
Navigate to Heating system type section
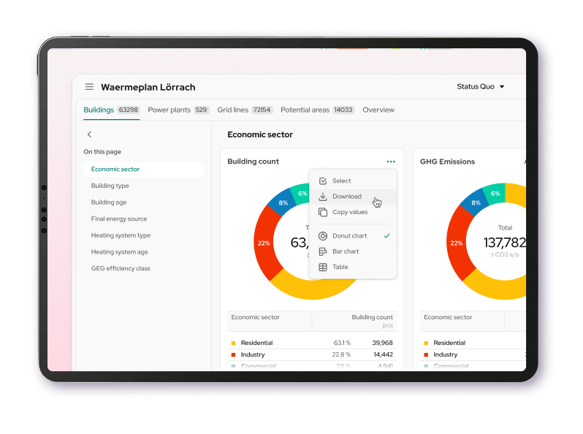point(121,235)
